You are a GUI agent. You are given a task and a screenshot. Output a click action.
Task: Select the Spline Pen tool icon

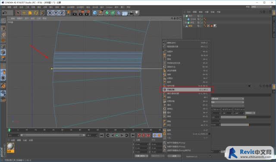coord(101,13)
